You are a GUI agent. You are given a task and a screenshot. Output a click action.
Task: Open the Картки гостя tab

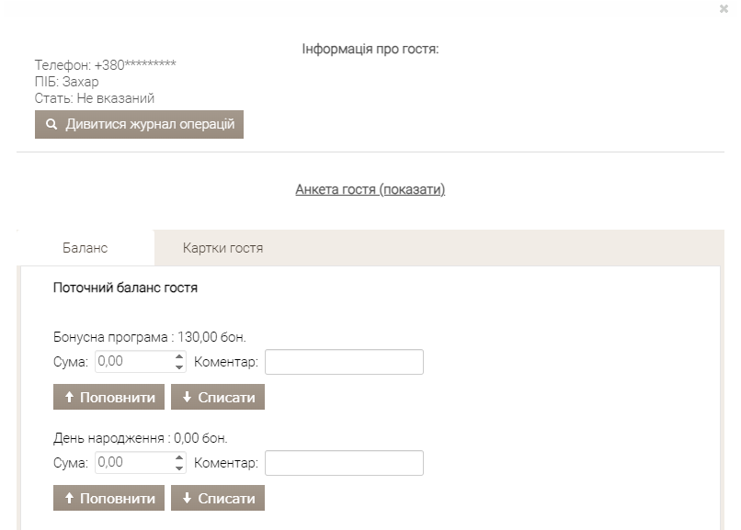(222, 248)
